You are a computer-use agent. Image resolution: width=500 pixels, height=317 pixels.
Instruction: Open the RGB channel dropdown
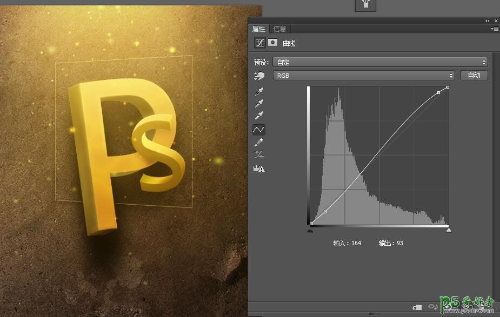[363, 76]
